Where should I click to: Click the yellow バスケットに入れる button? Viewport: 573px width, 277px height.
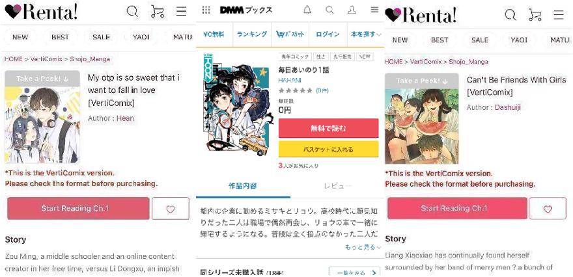click(x=329, y=150)
